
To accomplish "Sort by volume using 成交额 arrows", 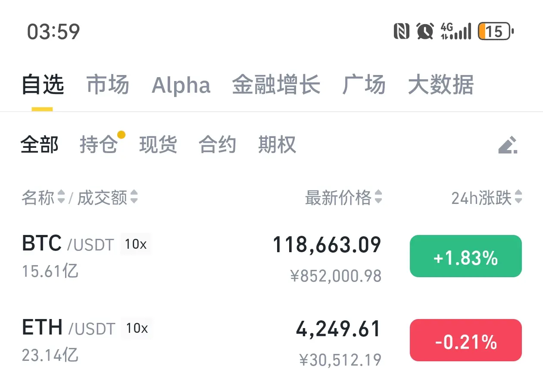I will tap(134, 197).
